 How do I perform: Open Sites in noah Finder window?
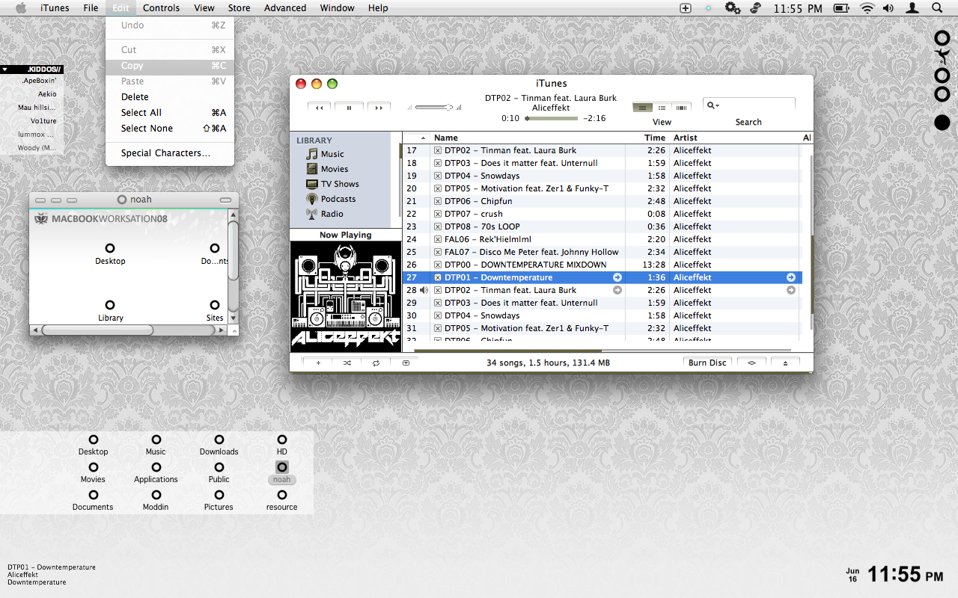pyautogui.click(x=215, y=311)
